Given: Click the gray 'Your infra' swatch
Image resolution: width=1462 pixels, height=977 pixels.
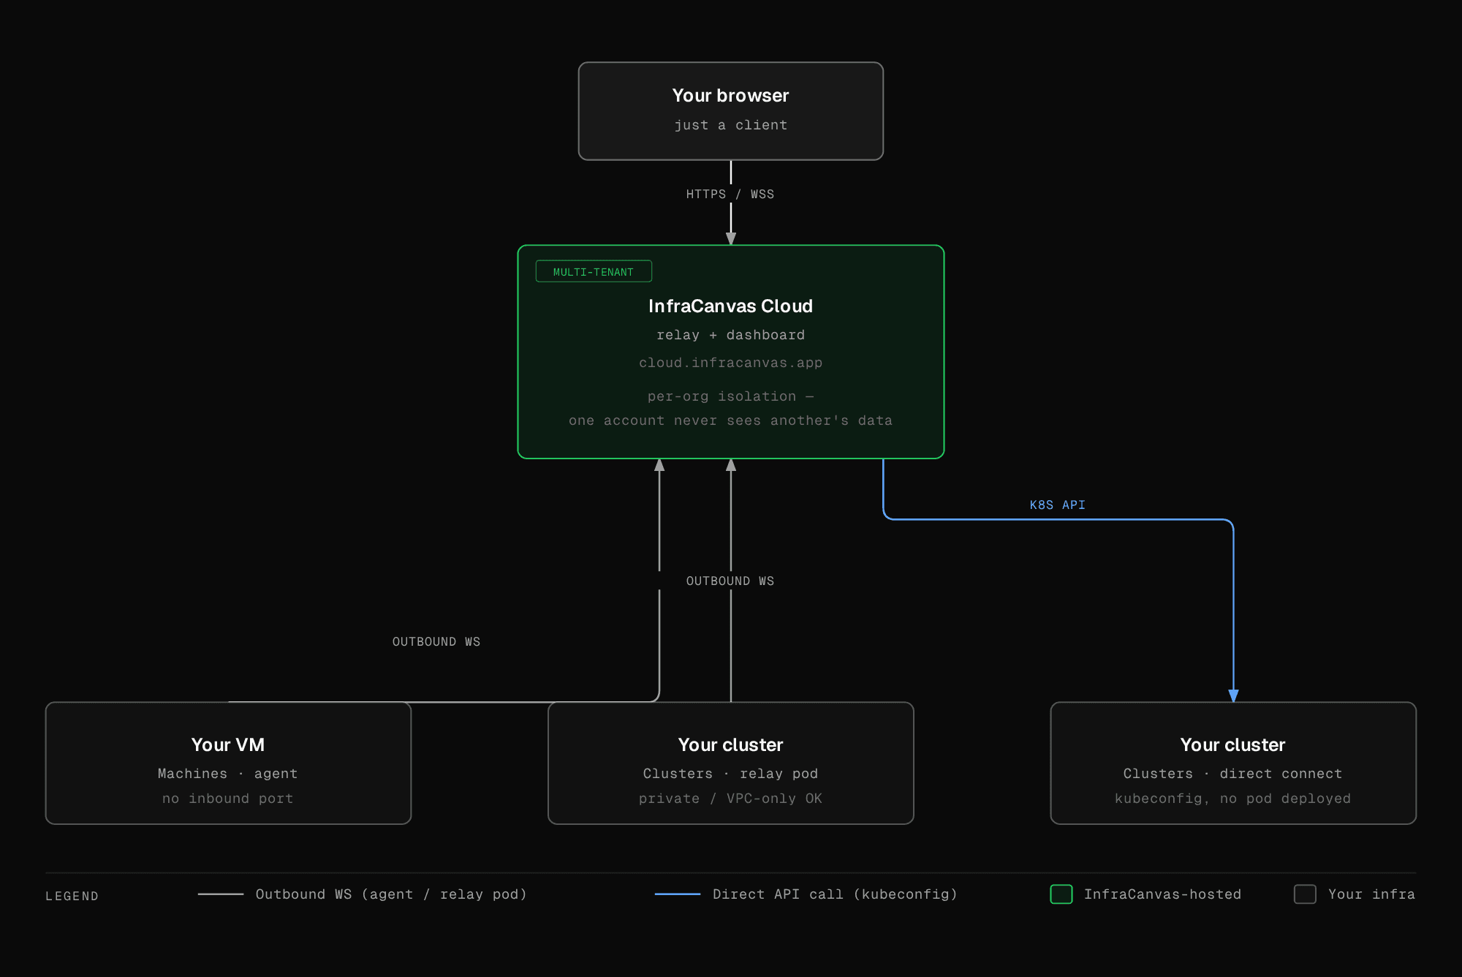Looking at the screenshot, I should pyautogui.click(x=1305, y=894).
